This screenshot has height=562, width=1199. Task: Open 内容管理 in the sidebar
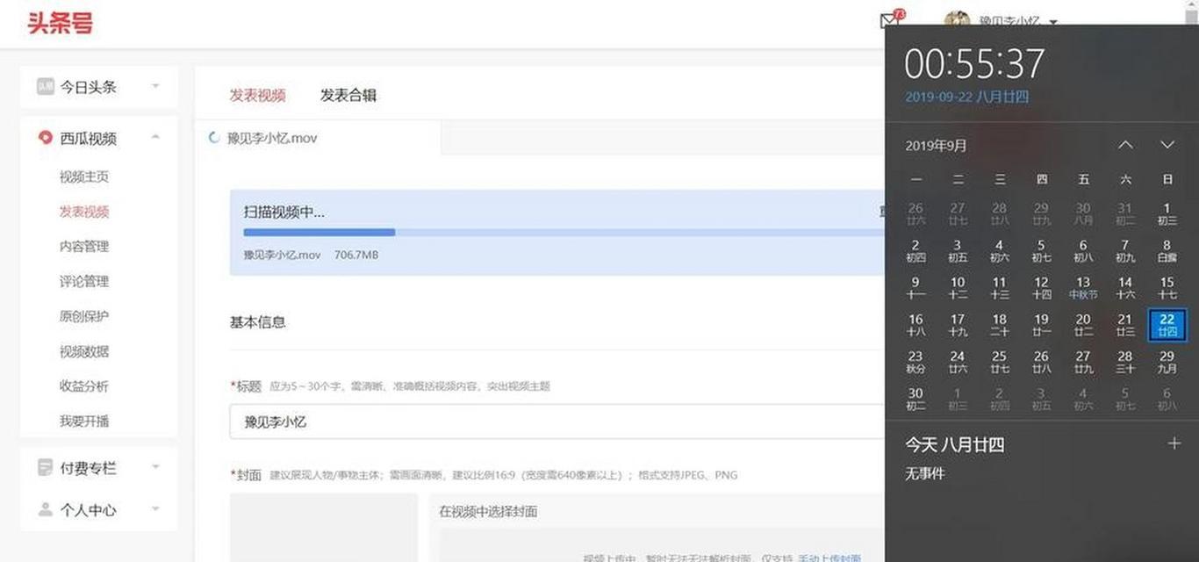(x=84, y=247)
